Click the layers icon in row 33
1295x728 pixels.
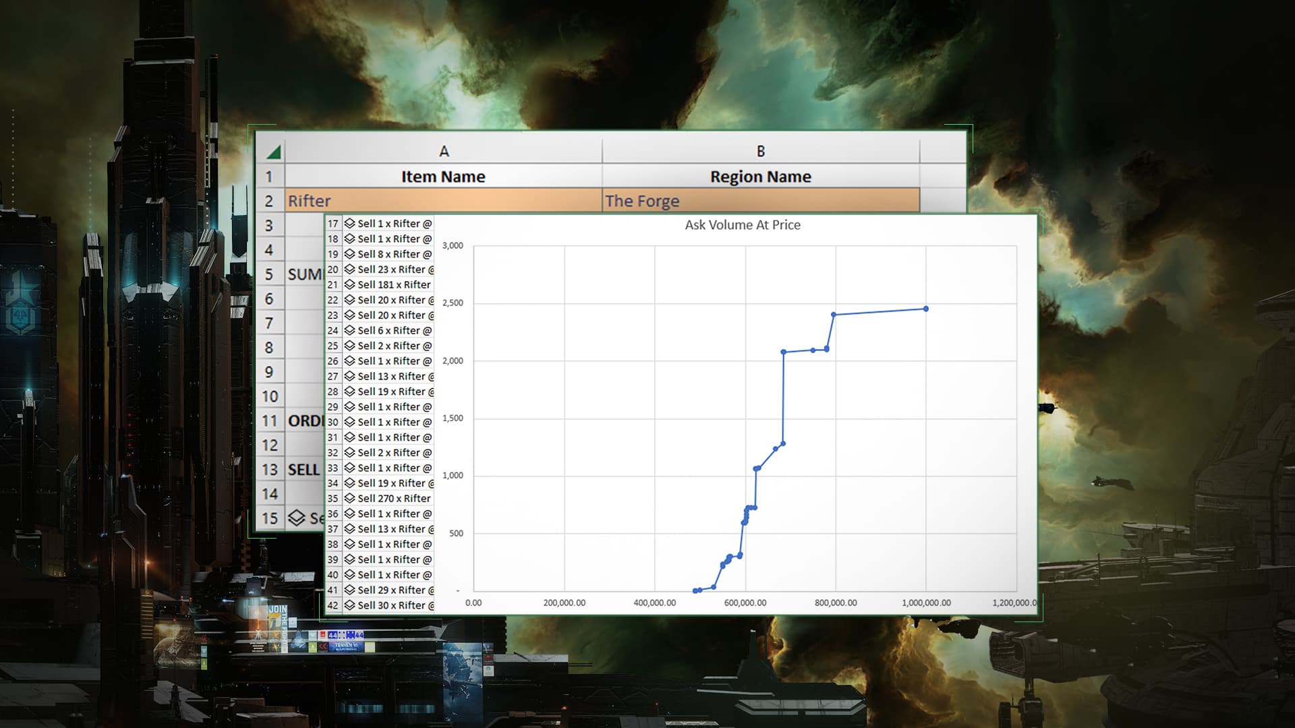(349, 468)
